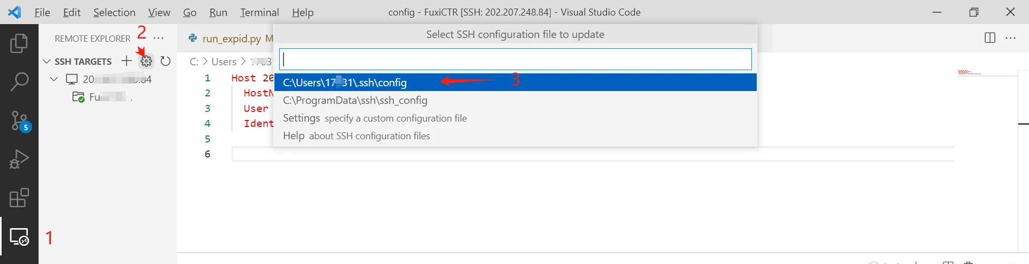The height and width of the screenshot is (264, 1029).
Task: Collapse the SSH TARGETS section
Action: coord(47,62)
